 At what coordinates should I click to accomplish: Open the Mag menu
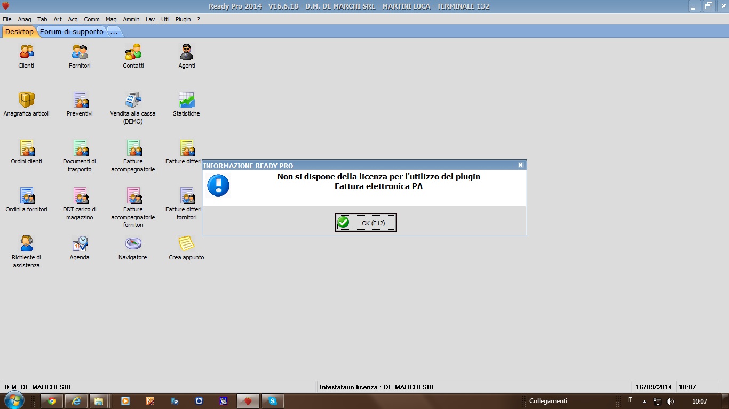(x=111, y=19)
